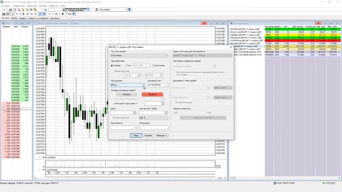Image resolution: width=342 pixels, height=192 pixels.
Task: Open the 'Брокер' menu
Action: [x=43, y=6]
